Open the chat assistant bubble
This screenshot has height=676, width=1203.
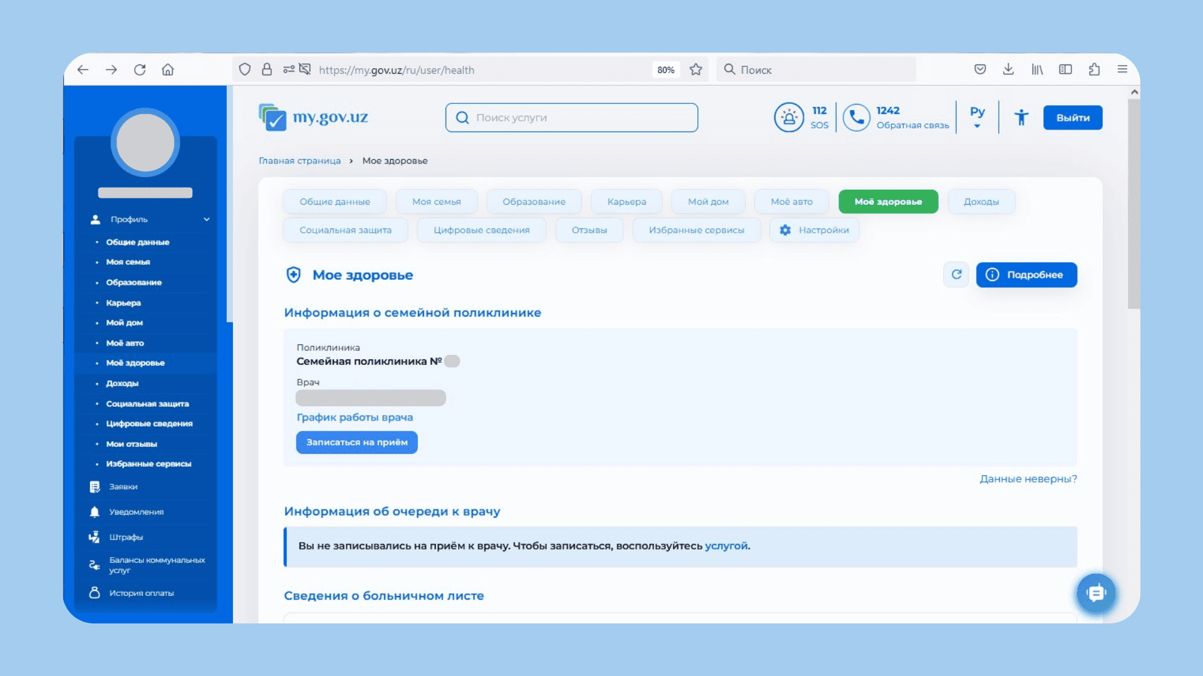(x=1096, y=593)
